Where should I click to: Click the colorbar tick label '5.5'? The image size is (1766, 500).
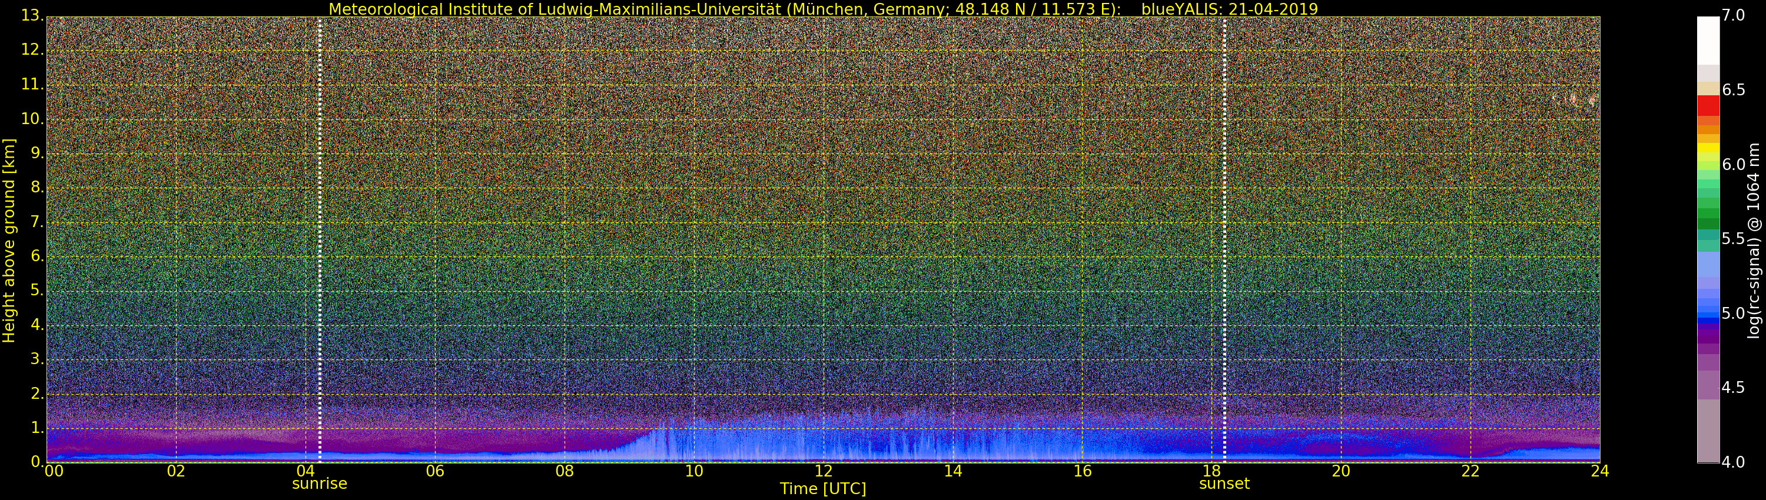click(1734, 238)
